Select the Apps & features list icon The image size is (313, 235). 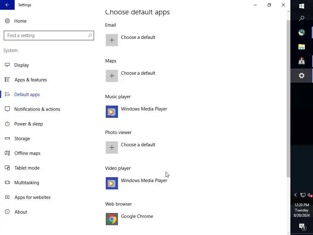(7, 80)
